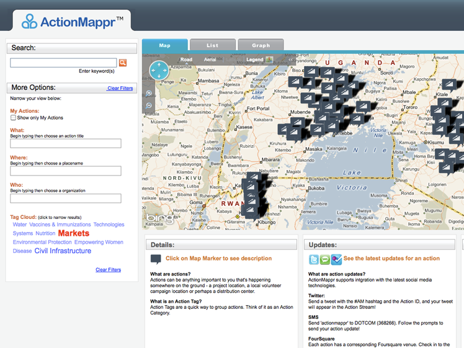Click the 'What are actions?' heading
Image resolution: width=464 pixels, height=348 pixels.
tap(171, 274)
